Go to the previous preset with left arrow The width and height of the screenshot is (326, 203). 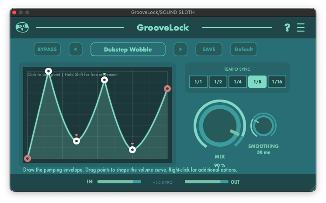[x=76, y=49]
